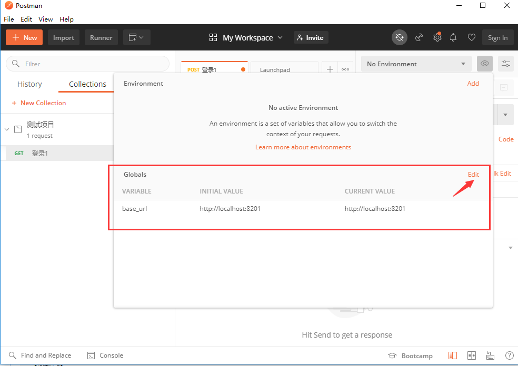518x366 pixels.
Task: Open the Edit menu
Action: point(26,19)
